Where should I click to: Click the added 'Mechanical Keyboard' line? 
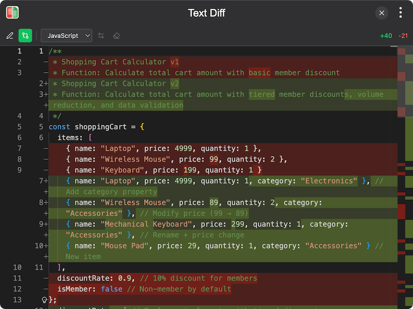click(x=206, y=224)
